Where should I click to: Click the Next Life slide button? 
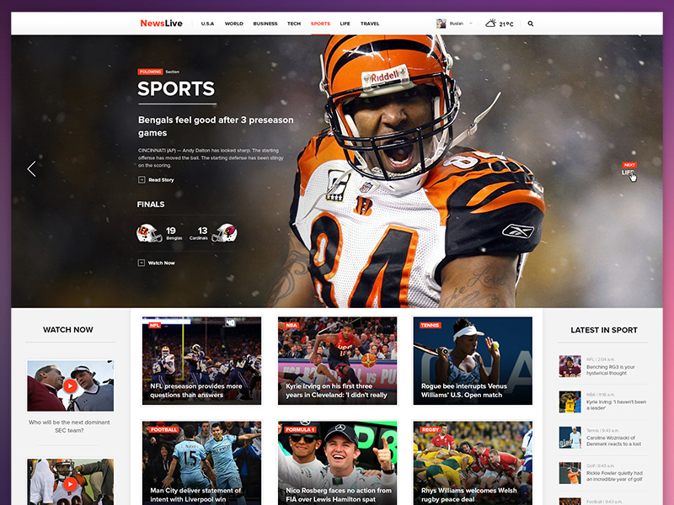629,169
